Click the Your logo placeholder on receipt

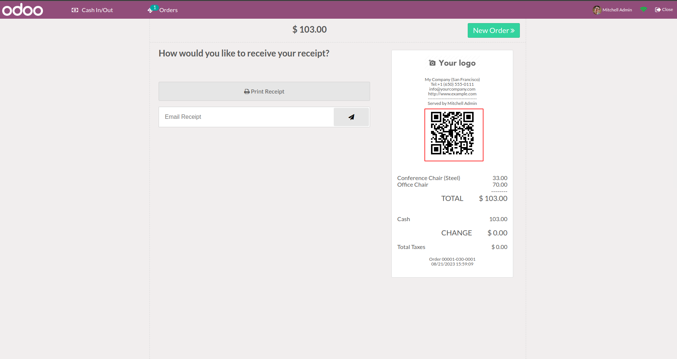coord(452,63)
